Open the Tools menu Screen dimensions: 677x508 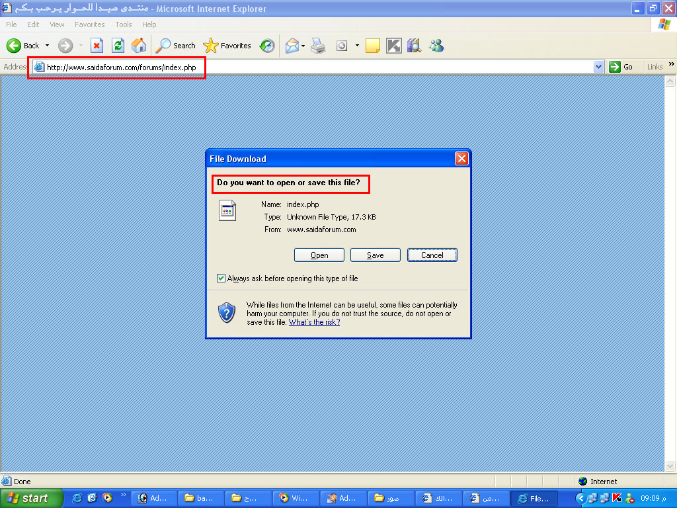124,24
